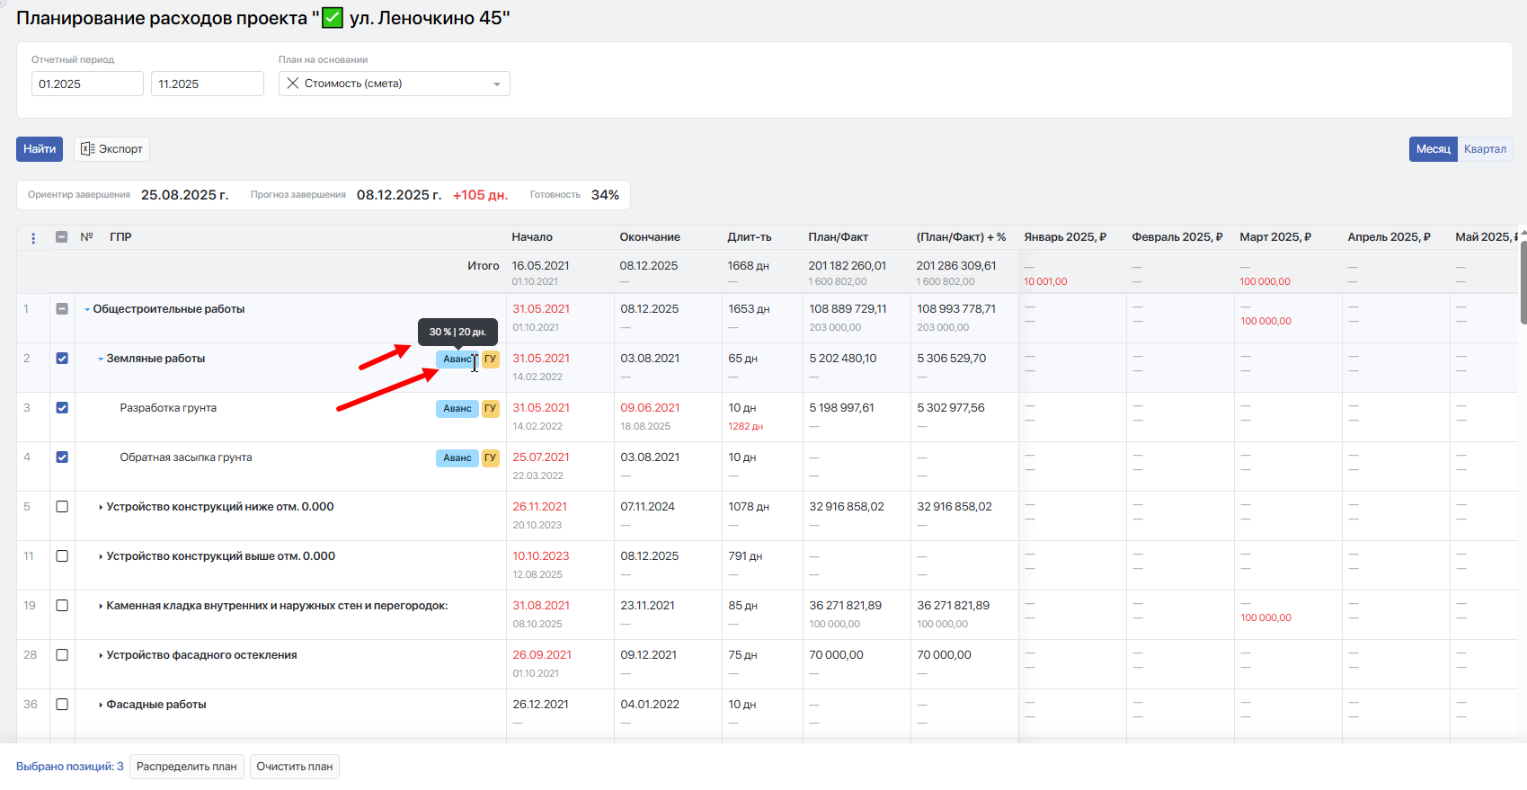Screen dimensions: 1527x790
Task: Click Аванс badge on Земляные работы row
Action: pyautogui.click(x=457, y=359)
